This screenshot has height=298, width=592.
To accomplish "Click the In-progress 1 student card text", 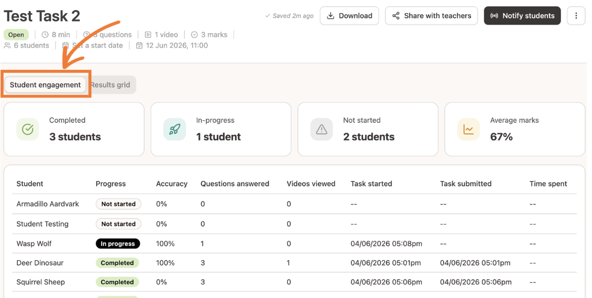I will 218,129.
